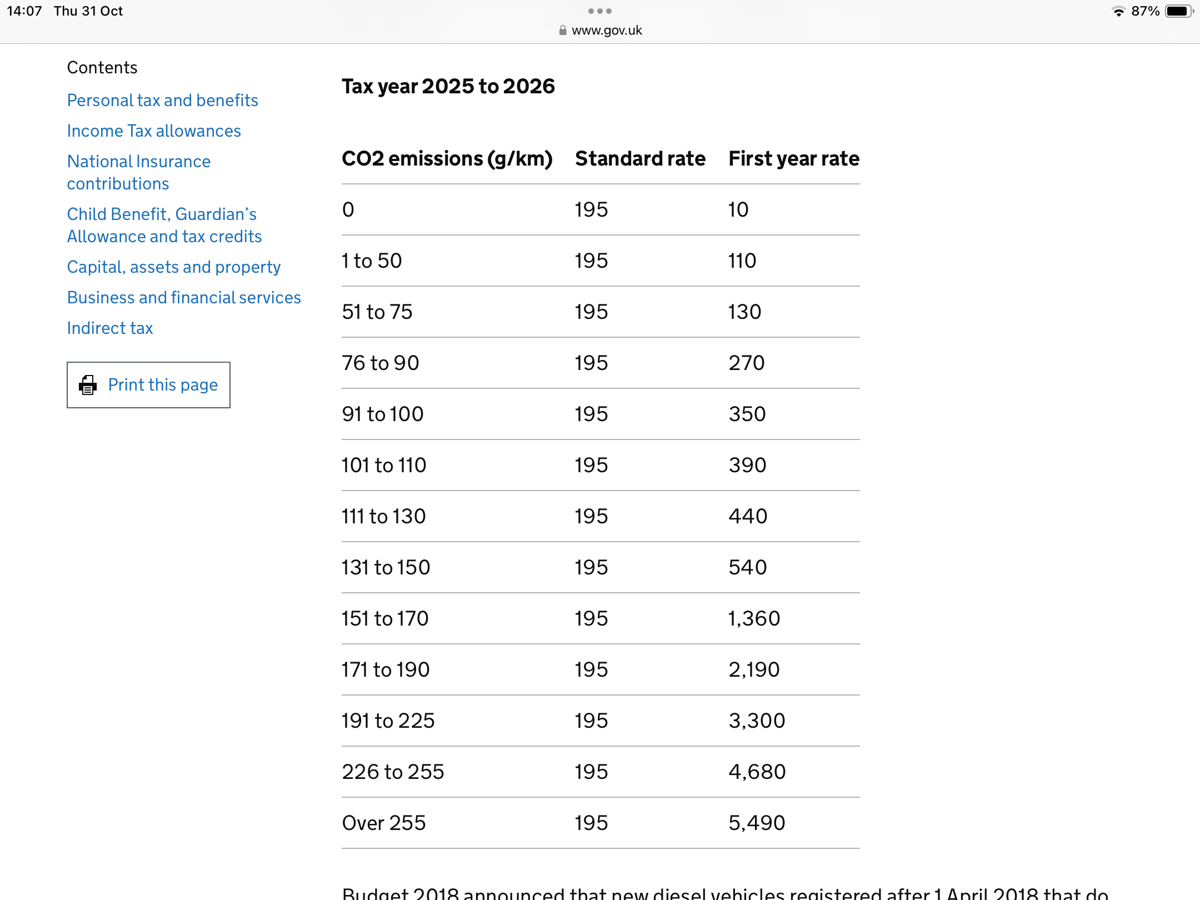Tap the 14:07 clock in status bar
This screenshot has height=900, width=1200.
point(24,11)
